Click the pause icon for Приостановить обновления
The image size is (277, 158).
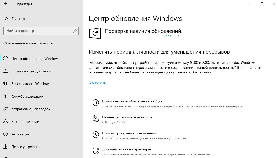coord(95,103)
